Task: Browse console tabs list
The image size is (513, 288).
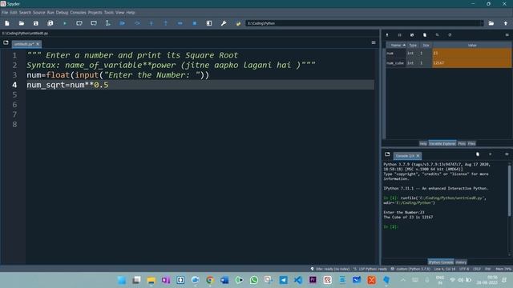Action: pyautogui.click(x=387, y=154)
